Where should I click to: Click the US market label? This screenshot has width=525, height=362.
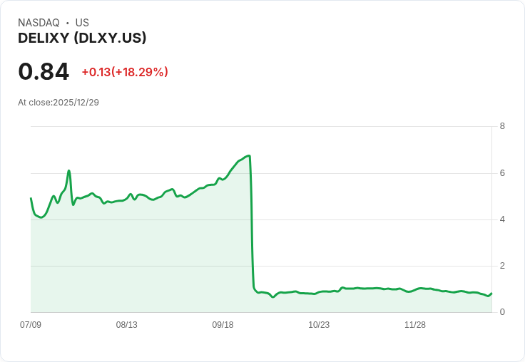pyautogui.click(x=82, y=23)
